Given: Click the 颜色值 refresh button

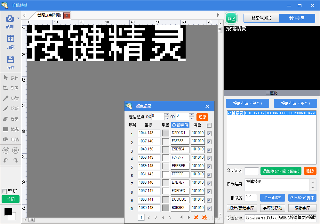Looking at the screenshot, I should click(x=180, y=125).
